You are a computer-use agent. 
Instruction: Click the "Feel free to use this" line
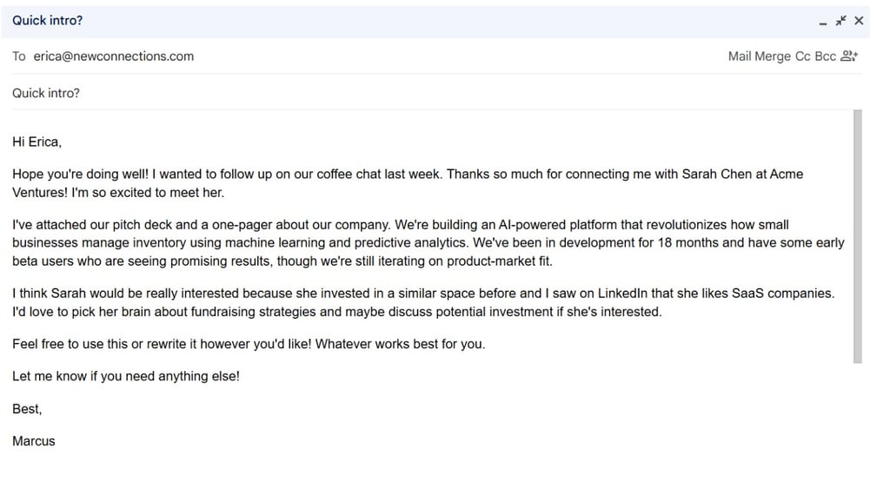(x=249, y=344)
